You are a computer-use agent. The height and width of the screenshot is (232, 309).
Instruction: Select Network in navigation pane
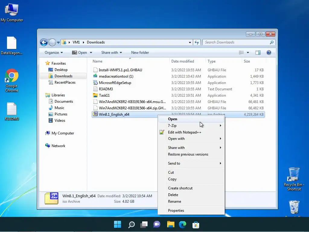[x=58, y=146]
